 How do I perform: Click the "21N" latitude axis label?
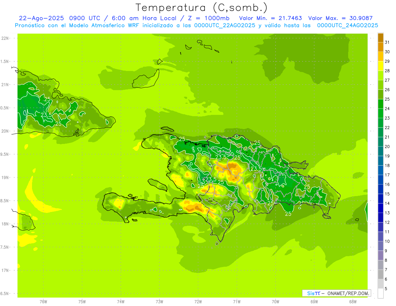[5, 85]
